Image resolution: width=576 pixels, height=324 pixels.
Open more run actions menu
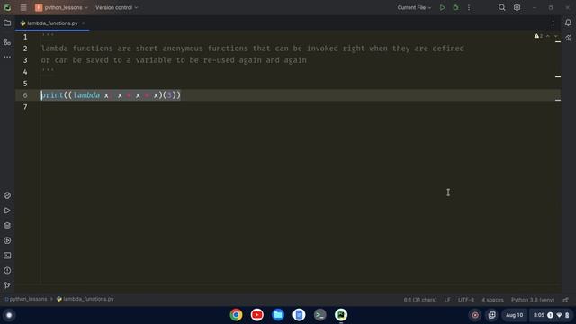469,7
